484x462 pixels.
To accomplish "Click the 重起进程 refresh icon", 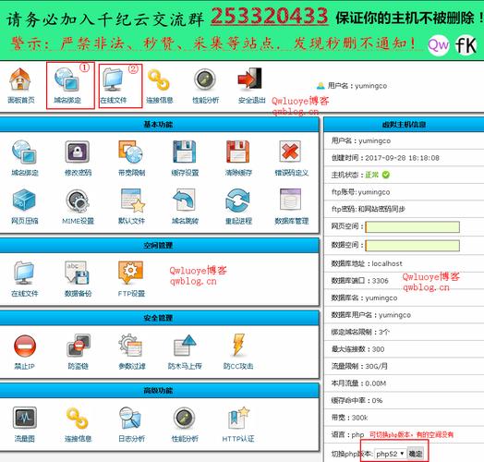I will tap(237, 201).
